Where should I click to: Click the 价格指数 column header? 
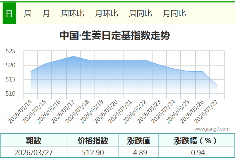tap(93, 140)
